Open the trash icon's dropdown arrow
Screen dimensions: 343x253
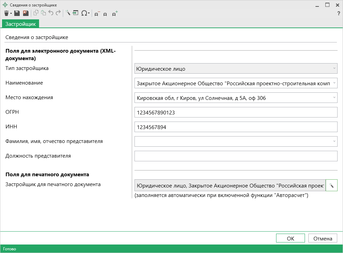(x=11, y=14)
